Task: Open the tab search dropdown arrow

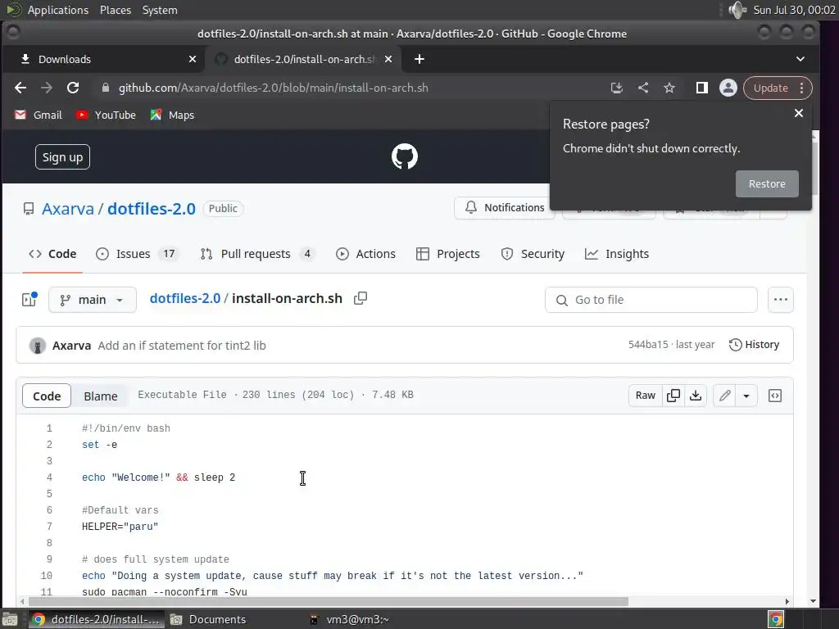Action: (x=800, y=59)
